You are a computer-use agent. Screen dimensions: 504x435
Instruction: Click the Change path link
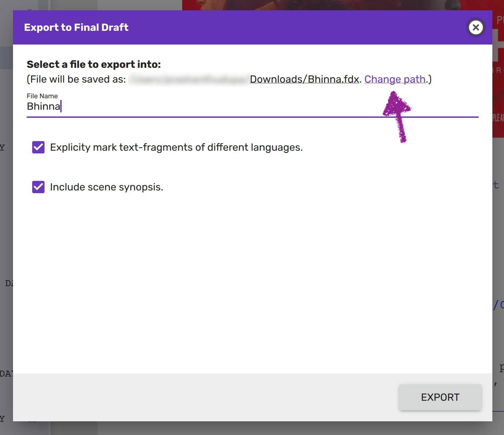[395, 79]
